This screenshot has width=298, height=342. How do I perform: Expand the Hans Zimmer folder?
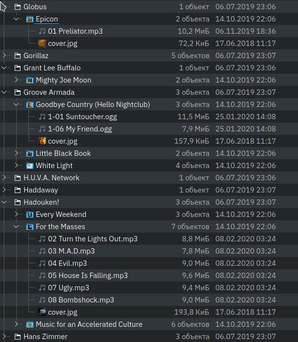(4, 336)
